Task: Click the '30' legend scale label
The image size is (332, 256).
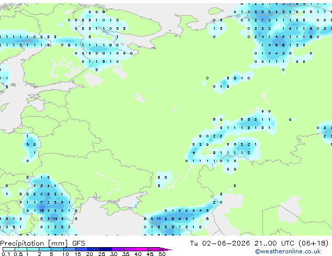Action: (x=114, y=254)
